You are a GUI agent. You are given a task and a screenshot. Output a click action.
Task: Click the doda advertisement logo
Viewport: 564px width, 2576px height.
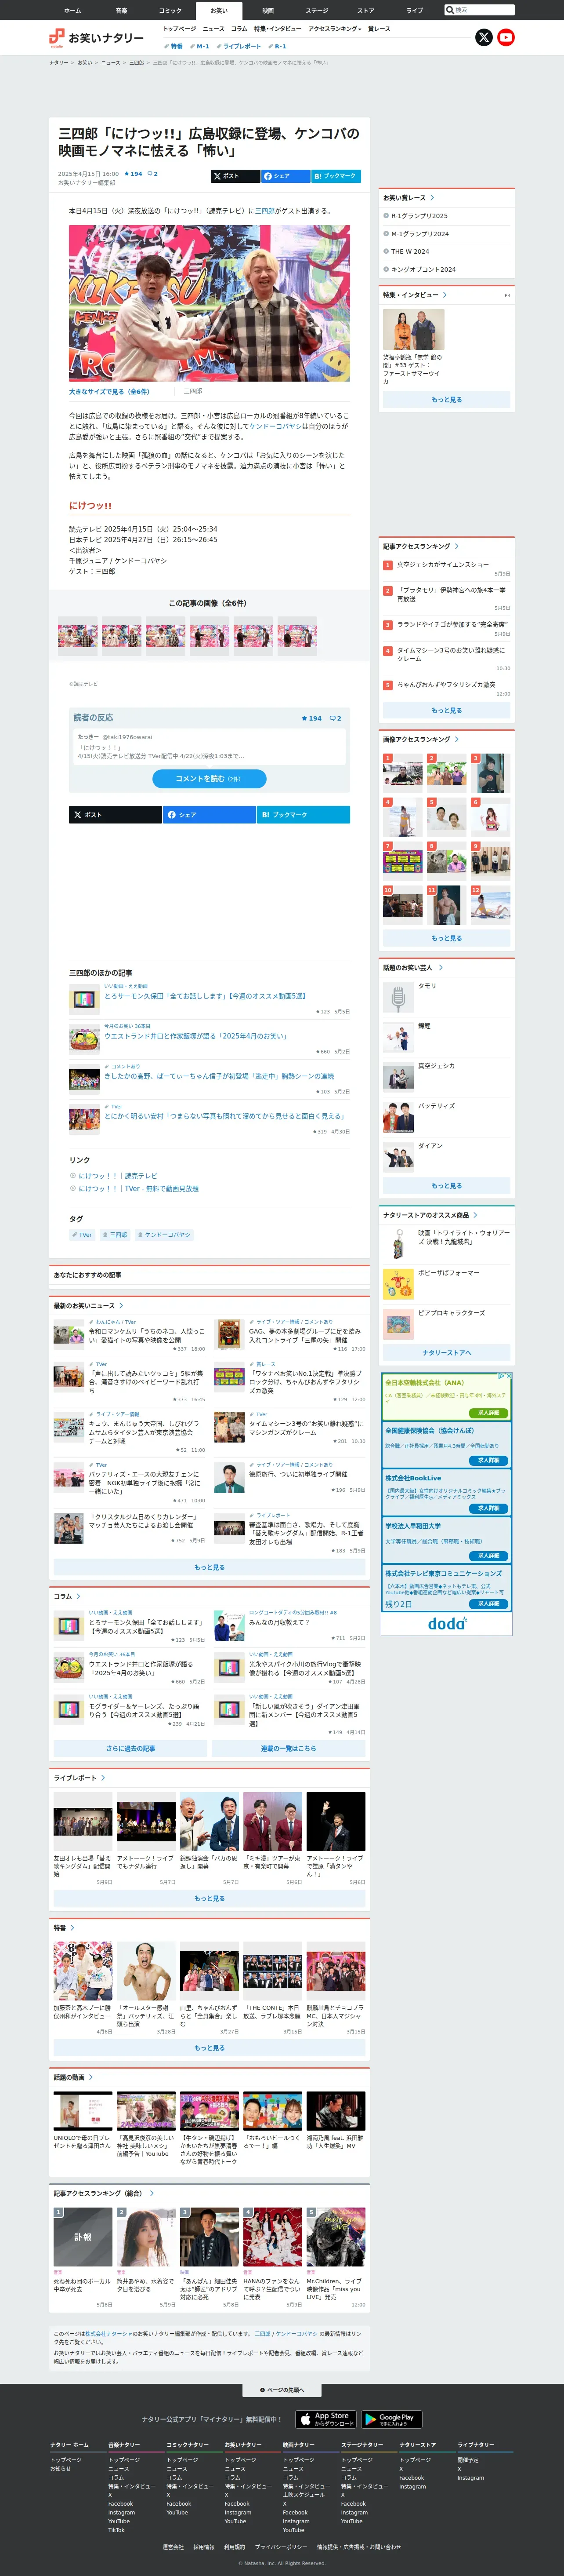[446, 1623]
